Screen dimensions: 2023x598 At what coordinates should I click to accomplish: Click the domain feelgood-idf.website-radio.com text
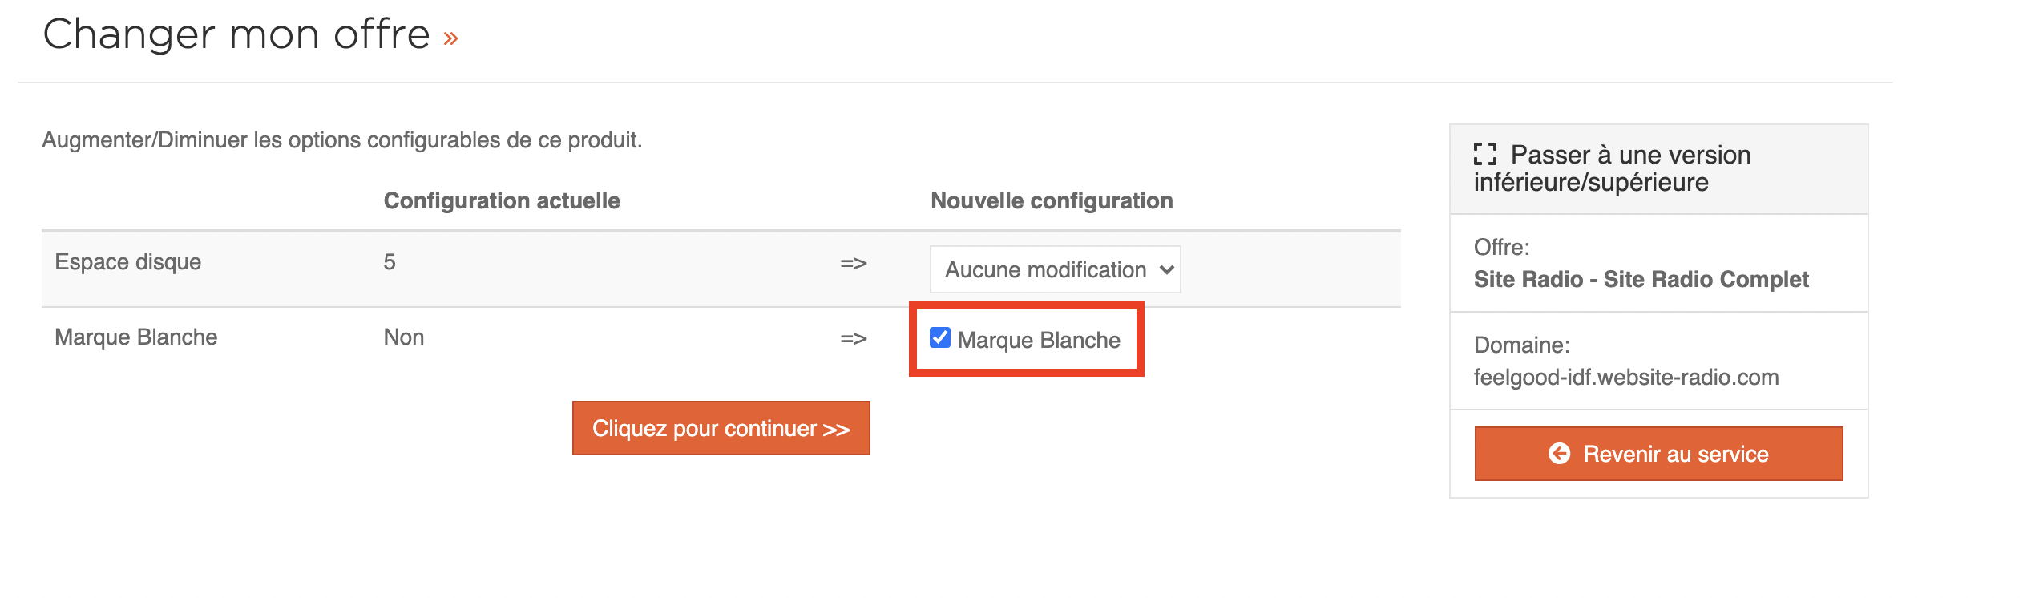point(1626,377)
